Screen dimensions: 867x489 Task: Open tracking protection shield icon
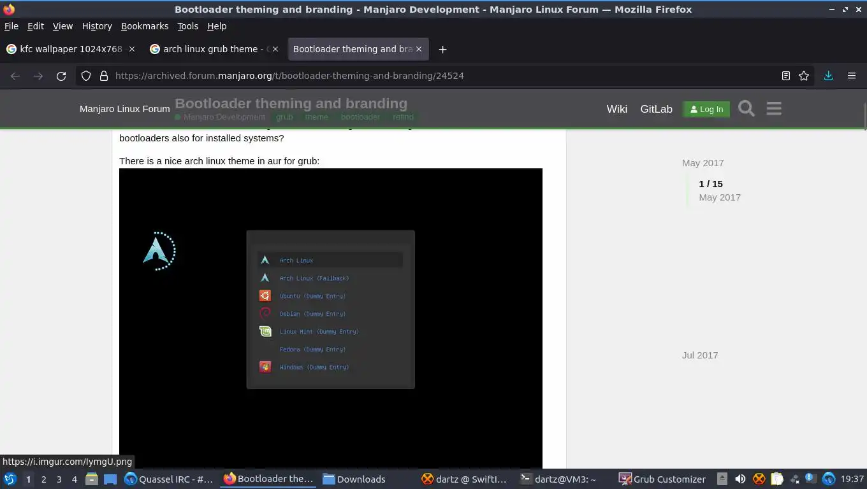pyautogui.click(x=86, y=76)
